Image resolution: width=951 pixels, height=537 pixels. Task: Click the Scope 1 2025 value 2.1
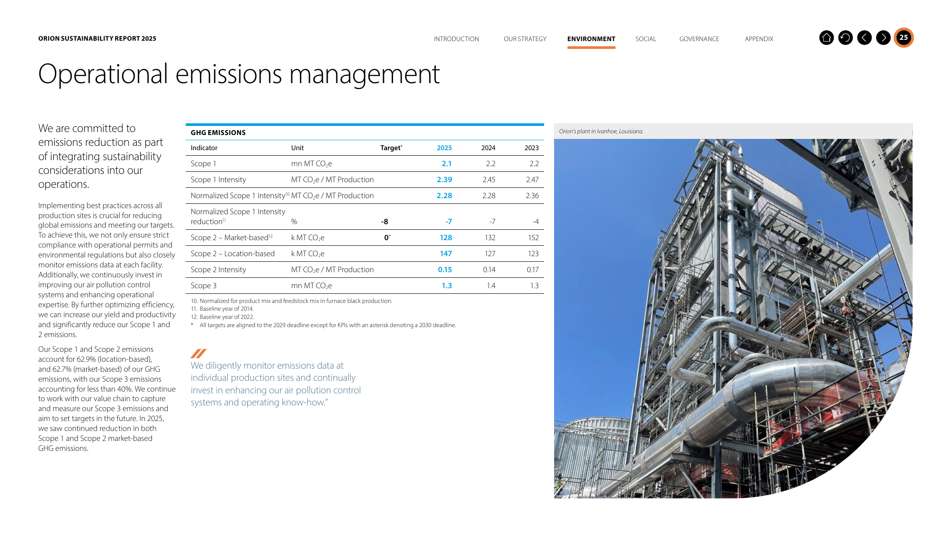tap(447, 164)
